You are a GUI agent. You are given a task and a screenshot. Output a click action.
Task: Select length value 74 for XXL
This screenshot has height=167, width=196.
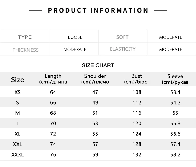[53, 144]
